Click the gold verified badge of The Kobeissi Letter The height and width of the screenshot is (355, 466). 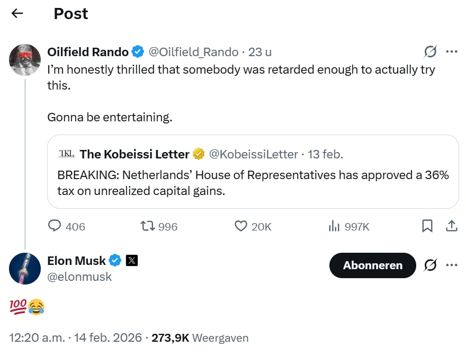click(198, 154)
